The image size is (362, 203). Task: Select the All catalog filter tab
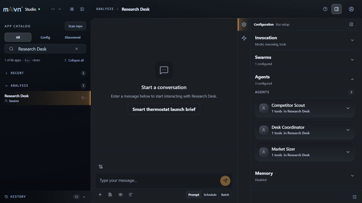18,37
